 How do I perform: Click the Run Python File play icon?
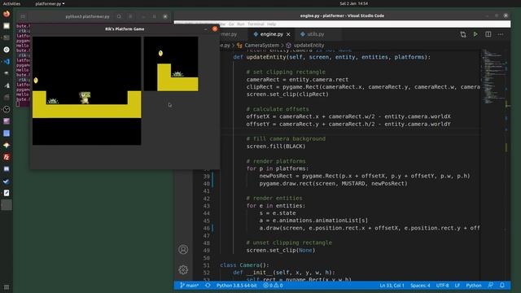[x=475, y=34]
